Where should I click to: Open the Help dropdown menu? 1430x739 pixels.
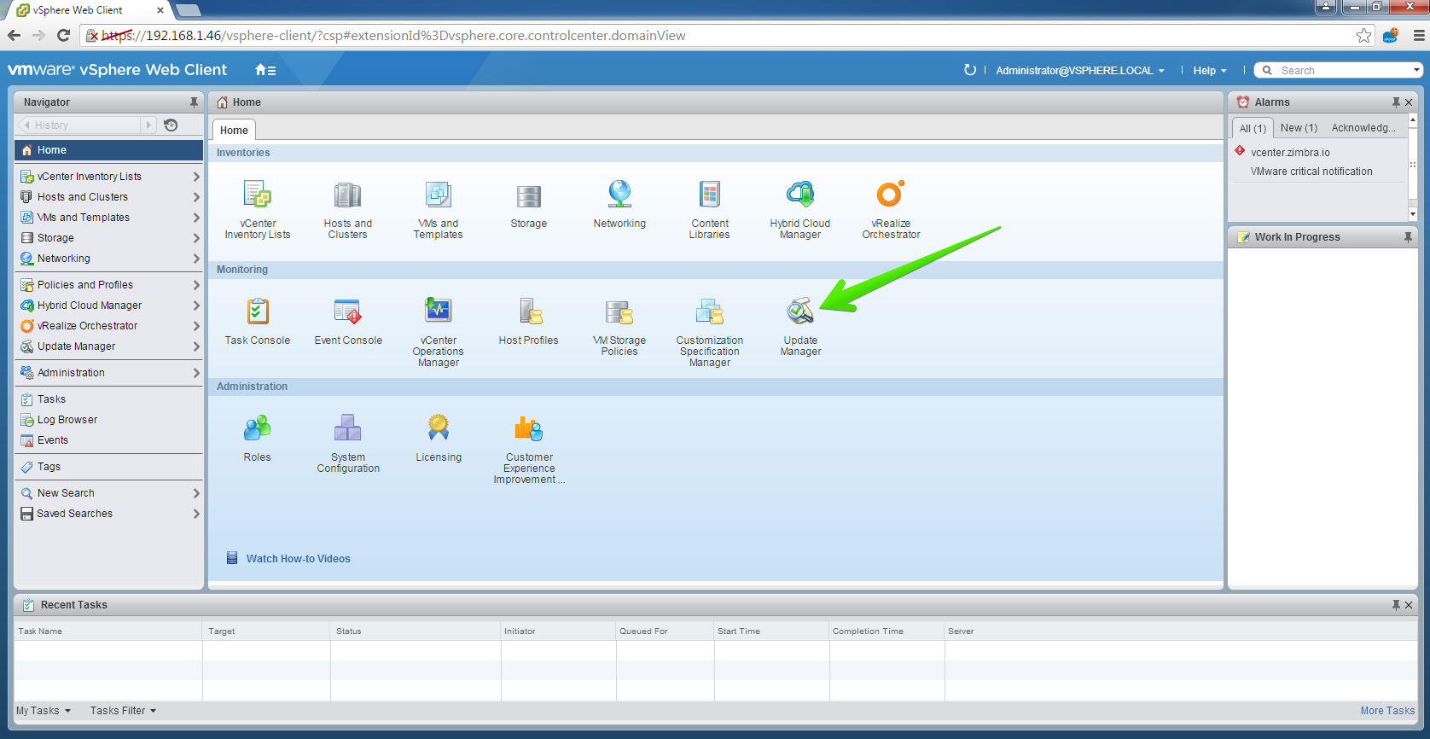(1210, 71)
